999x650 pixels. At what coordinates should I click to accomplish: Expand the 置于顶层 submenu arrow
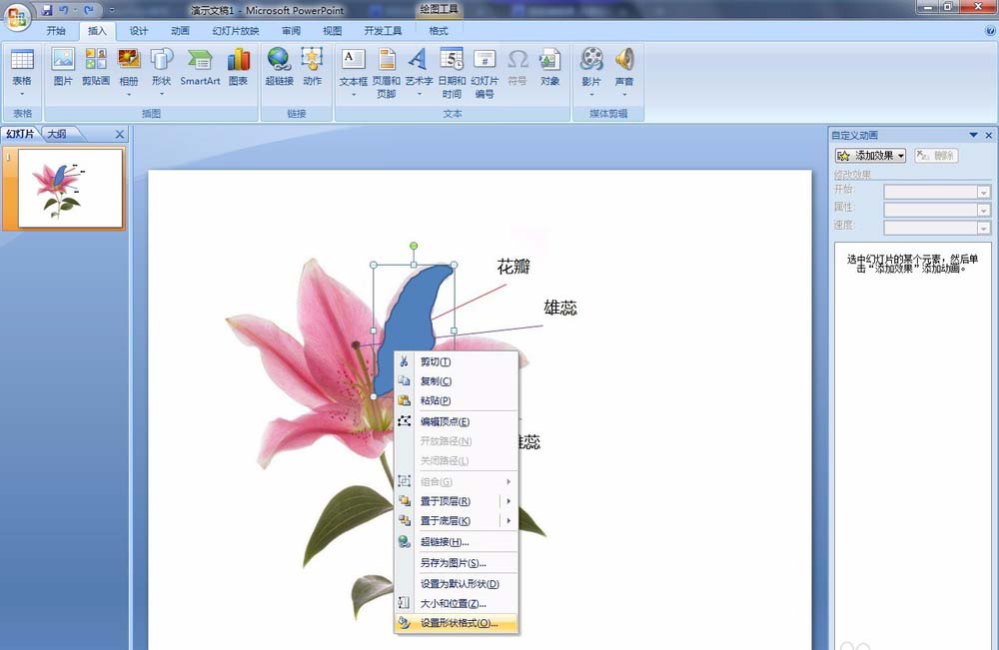point(508,501)
